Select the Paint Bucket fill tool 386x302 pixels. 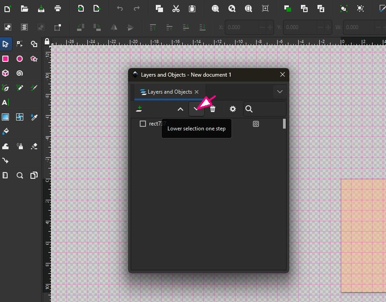coord(5,132)
